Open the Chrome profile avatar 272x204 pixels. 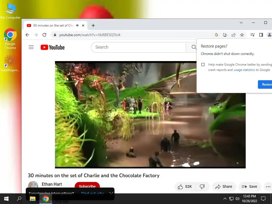click(x=269, y=35)
